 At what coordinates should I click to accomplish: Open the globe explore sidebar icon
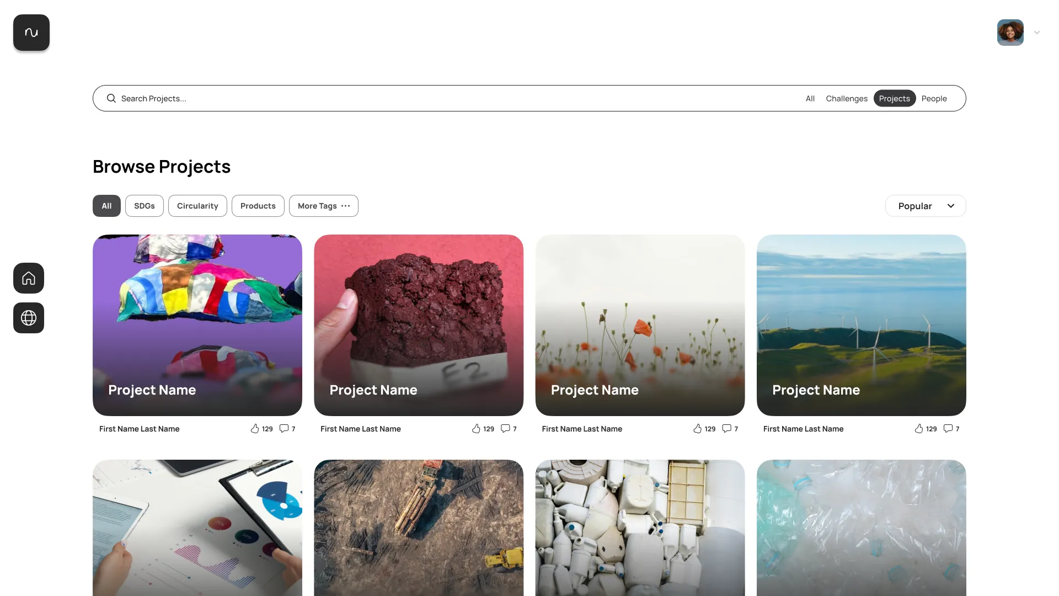pos(29,318)
